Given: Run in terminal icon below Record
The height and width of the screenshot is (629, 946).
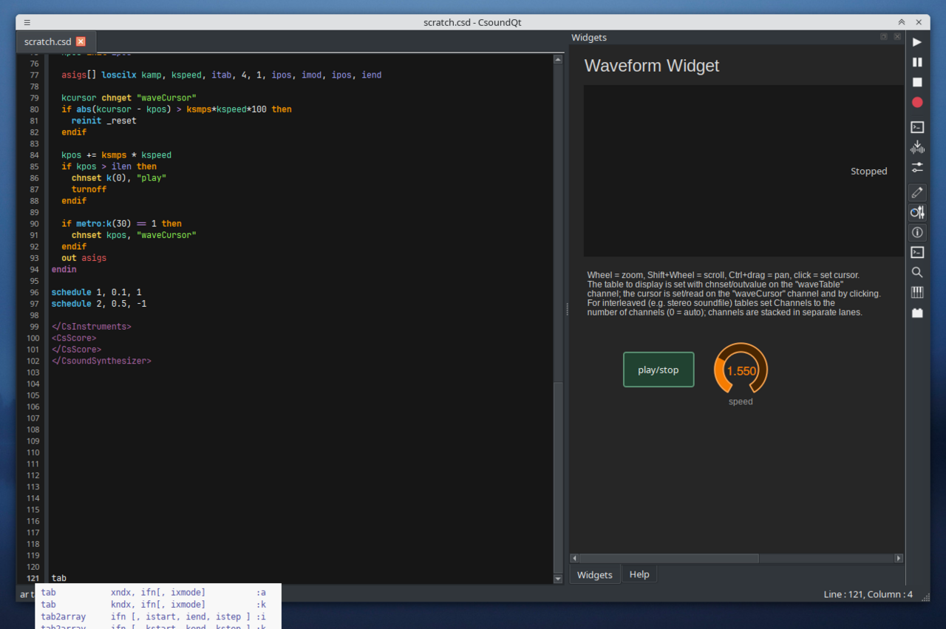Looking at the screenshot, I should tap(917, 127).
